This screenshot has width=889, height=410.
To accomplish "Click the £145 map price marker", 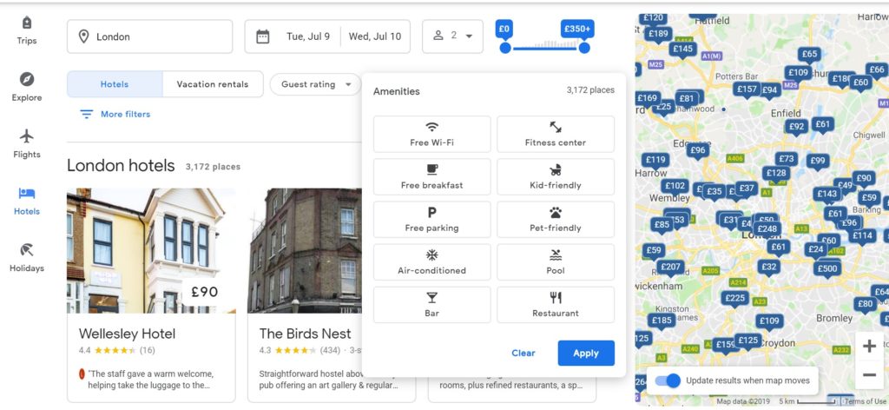I will coord(682,49).
